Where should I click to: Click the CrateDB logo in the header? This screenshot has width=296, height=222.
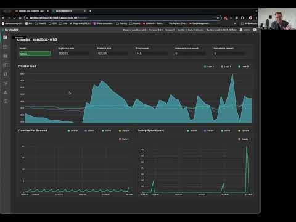(10, 30)
